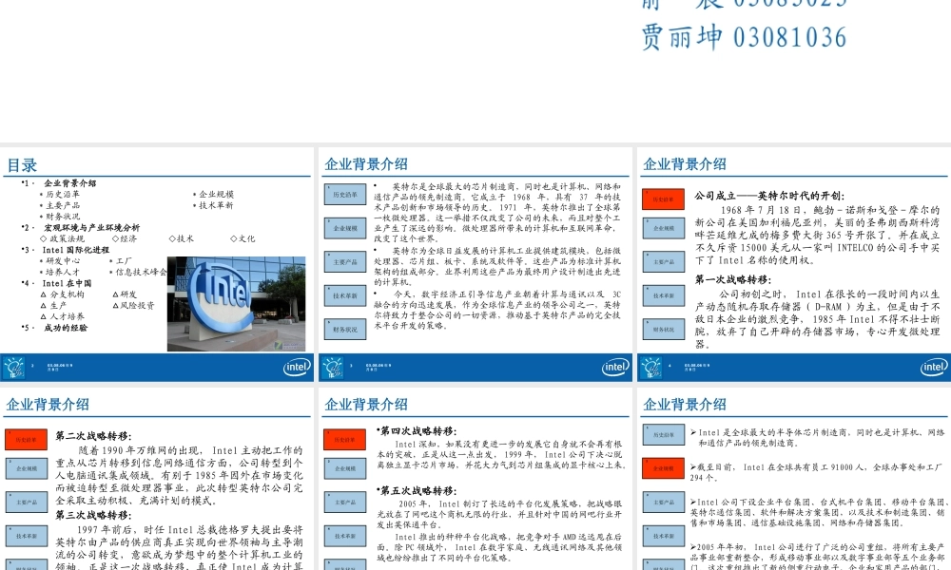
Task: Click the heading 第五次战略转移
Action: [x=417, y=490]
